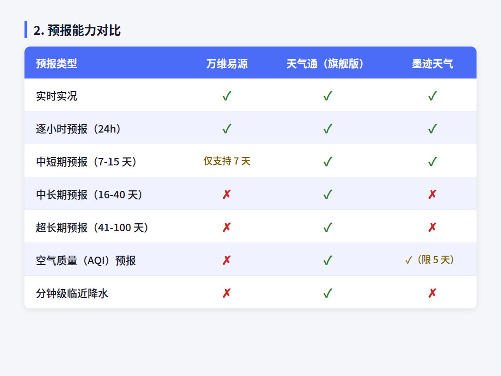This screenshot has height=376, width=501.
Task: Click 天气通 checkmark in 空气质量 row
Action: (x=328, y=260)
